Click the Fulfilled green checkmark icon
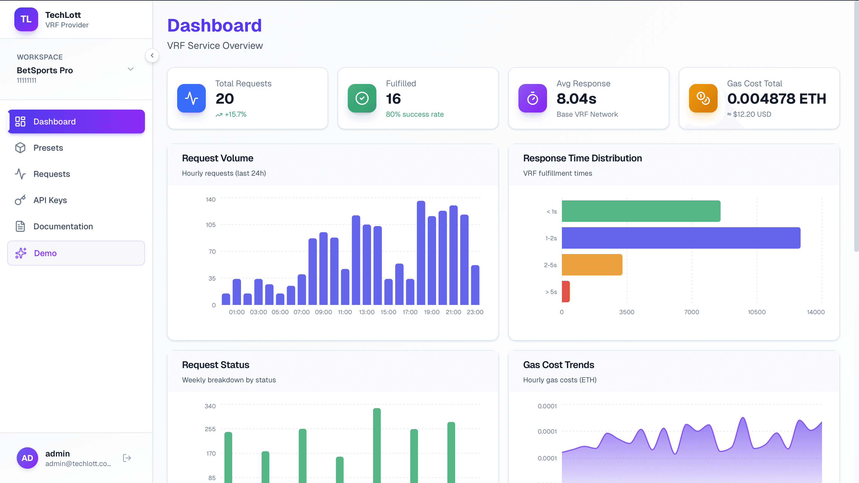 [x=362, y=98]
